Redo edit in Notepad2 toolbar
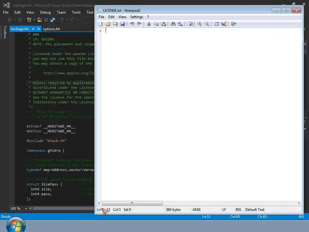The width and height of the screenshot is (309, 232). click(x=139, y=24)
